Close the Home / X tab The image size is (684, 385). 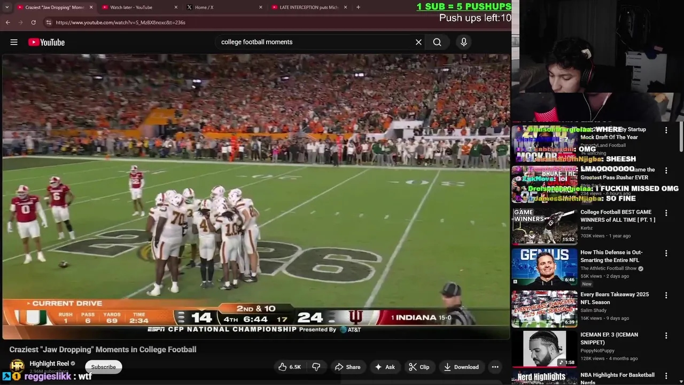click(x=261, y=7)
